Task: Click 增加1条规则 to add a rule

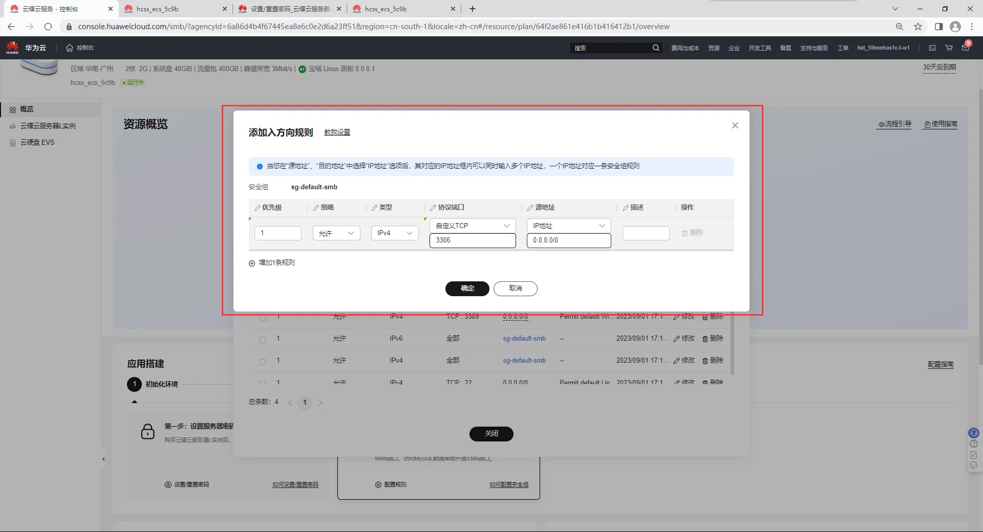Action: pyautogui.click(x=272, y=263)
